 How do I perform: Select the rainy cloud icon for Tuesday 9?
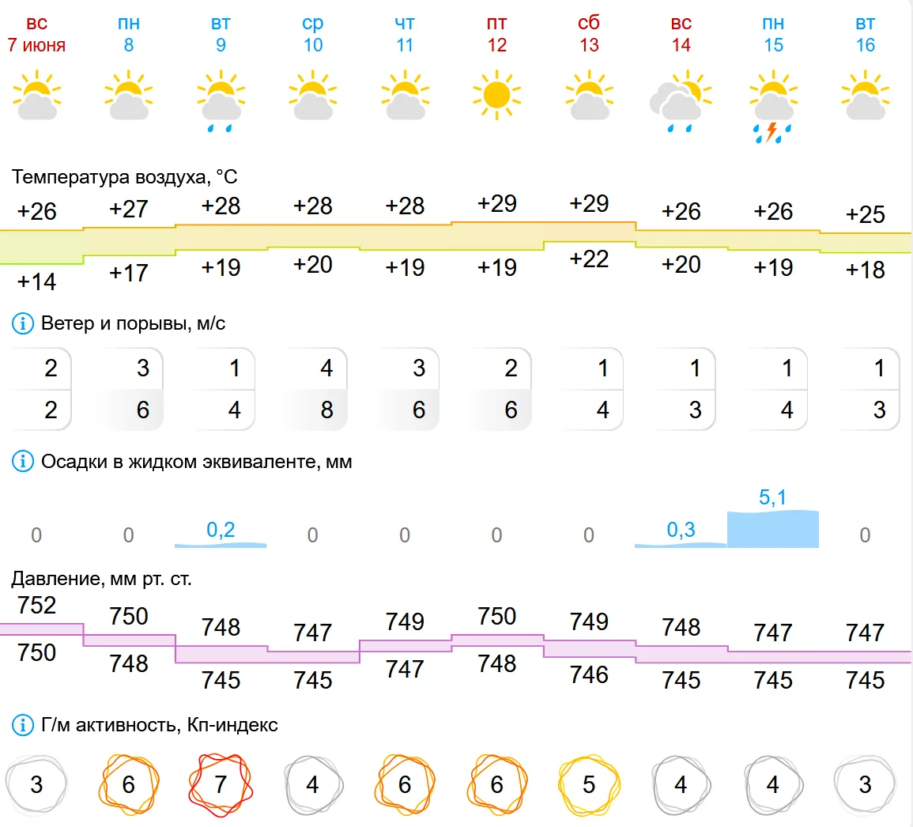(221, 101)
